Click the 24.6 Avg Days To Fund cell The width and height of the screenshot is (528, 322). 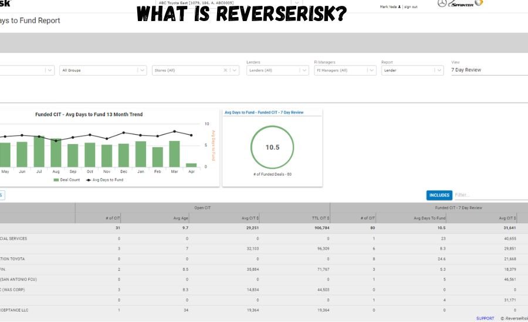click(441, 259)
